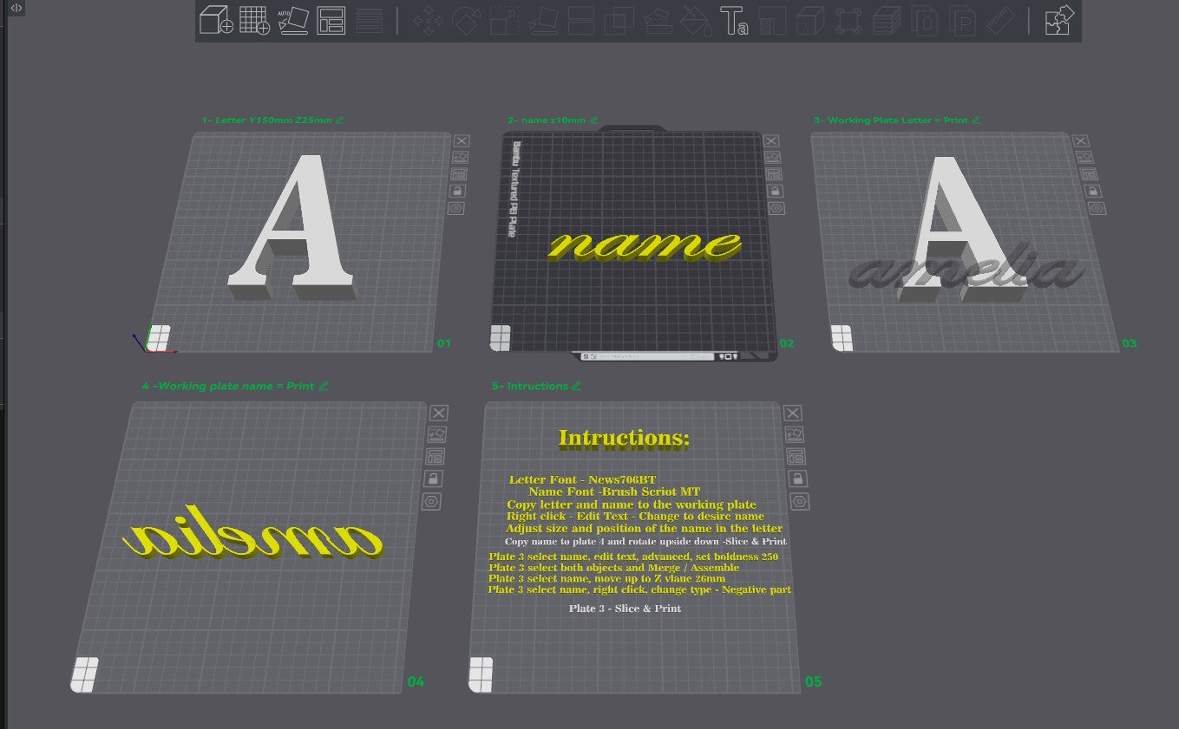Screen dimensions: 1179x729
Task: Click the Add plate grid icon
Action: [x=254, y=20]
